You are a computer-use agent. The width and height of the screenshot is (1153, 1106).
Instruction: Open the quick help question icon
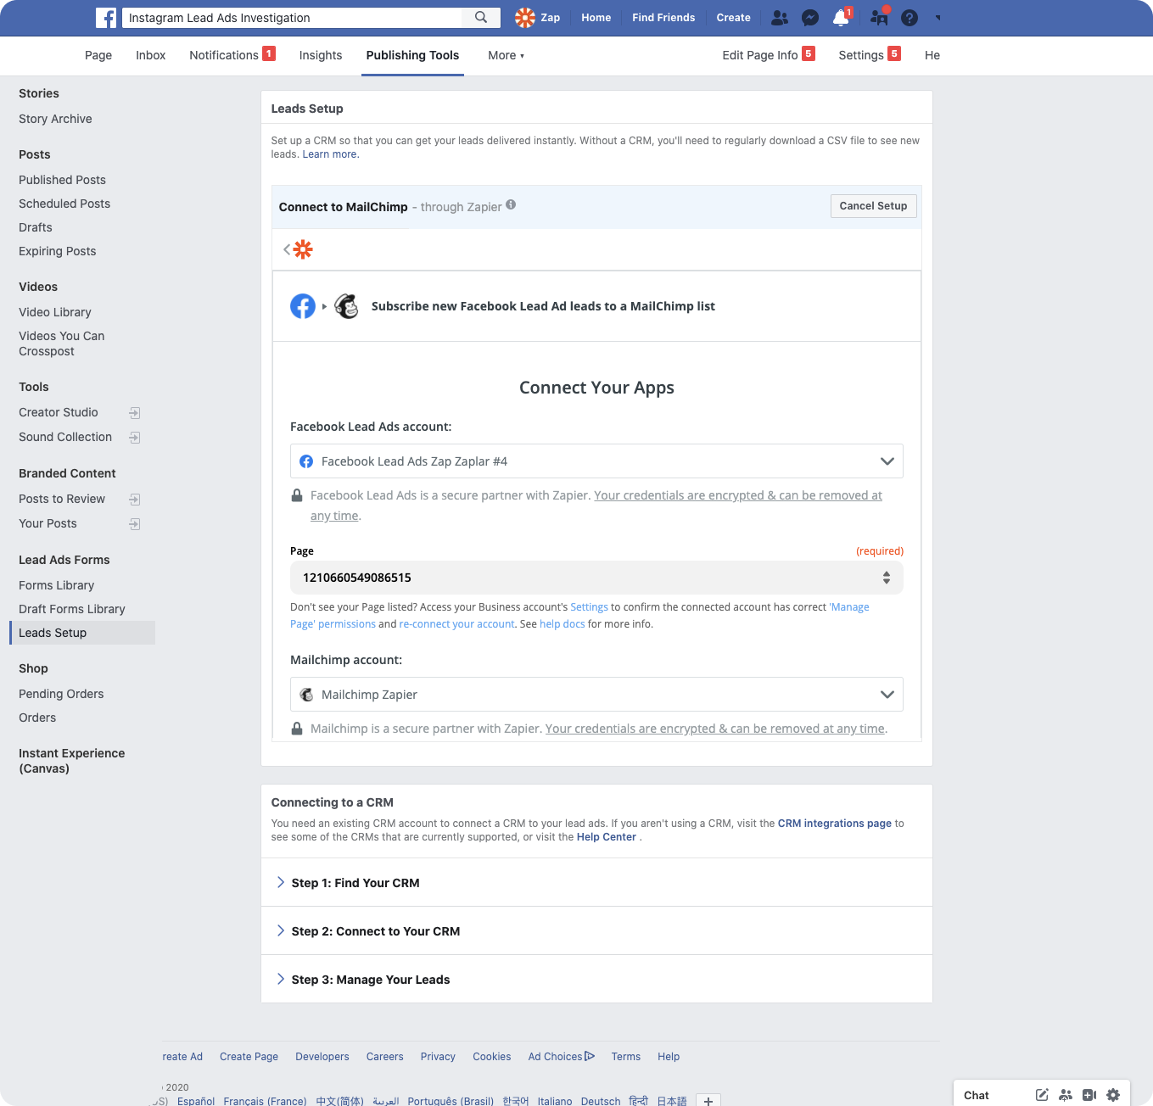point(910,18)
